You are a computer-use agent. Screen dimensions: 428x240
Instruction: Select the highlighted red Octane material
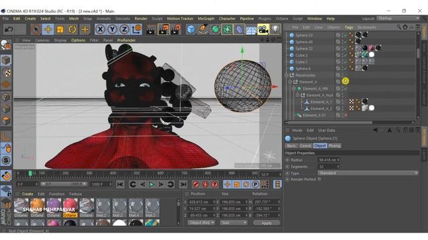pos(70,207)
